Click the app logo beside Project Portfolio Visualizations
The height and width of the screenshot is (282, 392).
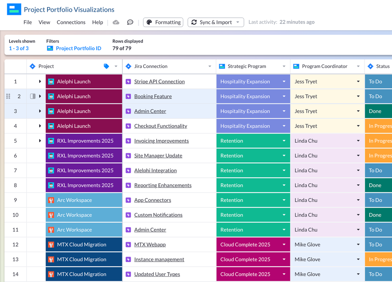coord(14,9)
